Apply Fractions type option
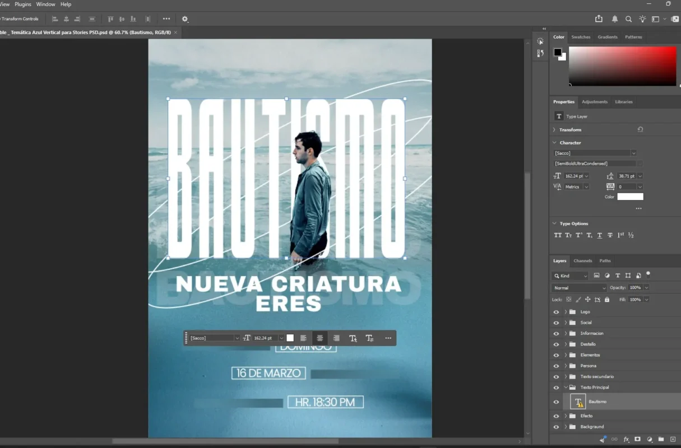681x448 pixels. 631,235
